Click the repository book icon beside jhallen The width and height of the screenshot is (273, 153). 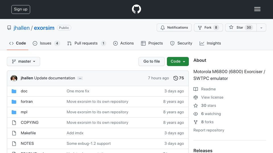[9, 28]
